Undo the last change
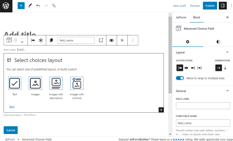Image resolution: width=233 pixels, height=141 pixels. (38, 6)
